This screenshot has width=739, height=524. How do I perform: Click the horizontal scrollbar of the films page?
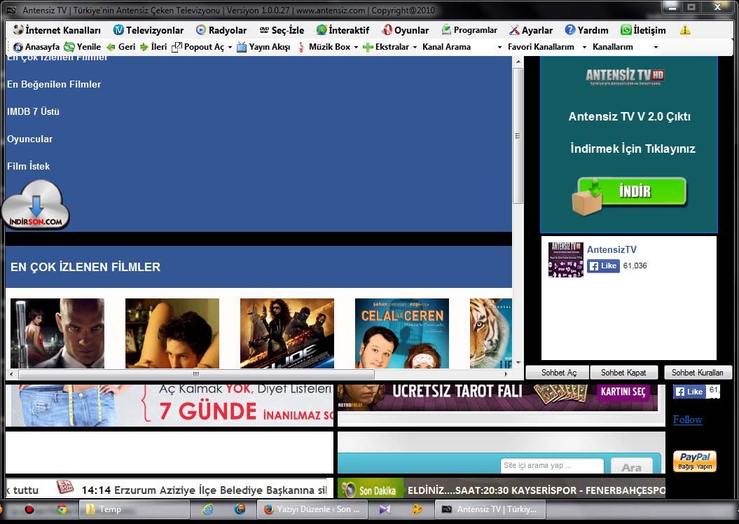tap(196, 374)
